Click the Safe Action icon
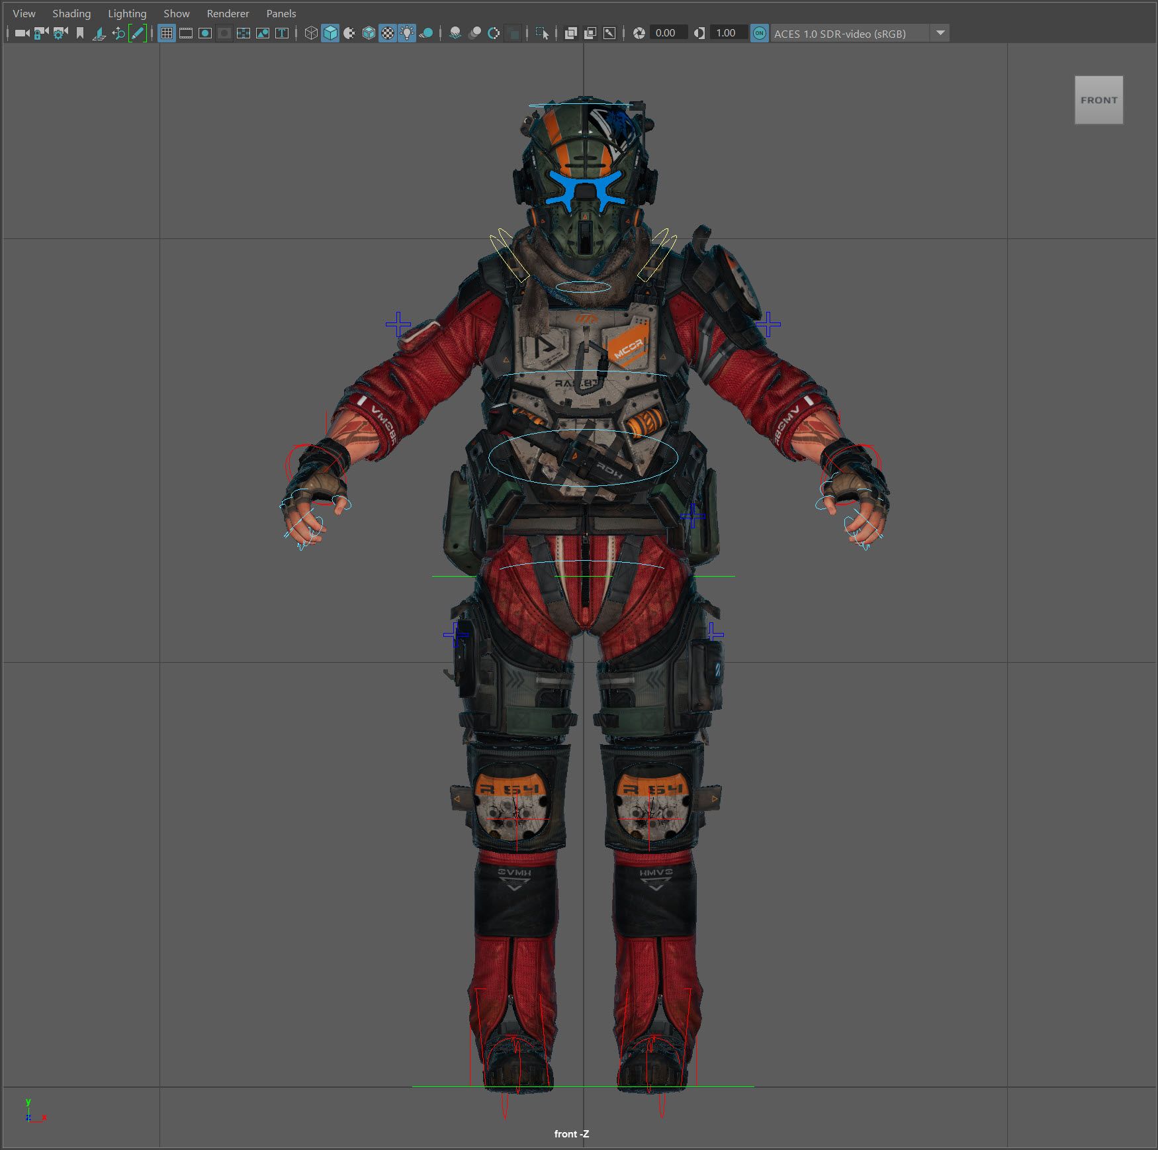 click(x=263, y=33)
